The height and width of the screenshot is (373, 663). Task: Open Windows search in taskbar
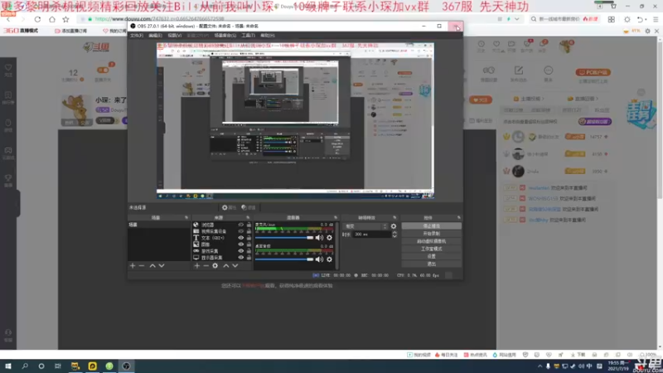tap(25, 366)
